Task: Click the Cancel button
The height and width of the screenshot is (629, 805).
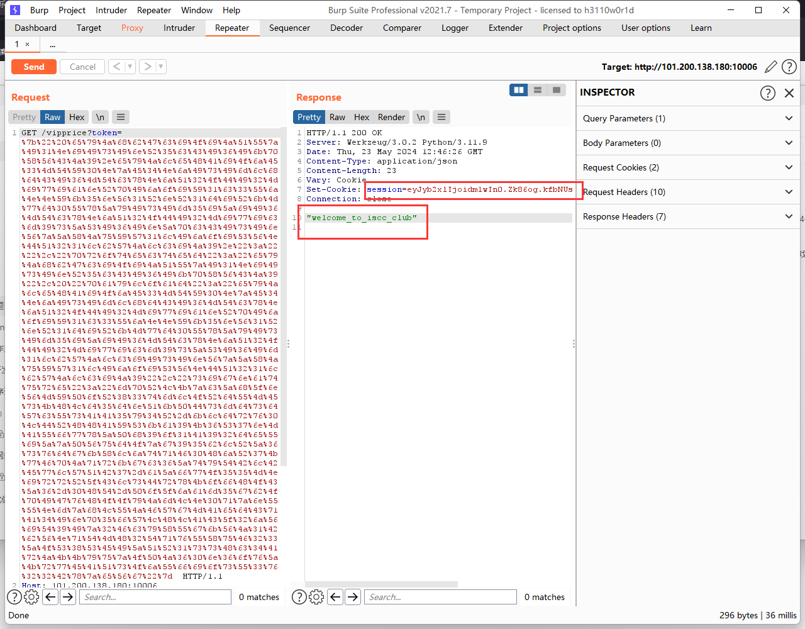Action: pyautogui.click(x=82, y=67)
